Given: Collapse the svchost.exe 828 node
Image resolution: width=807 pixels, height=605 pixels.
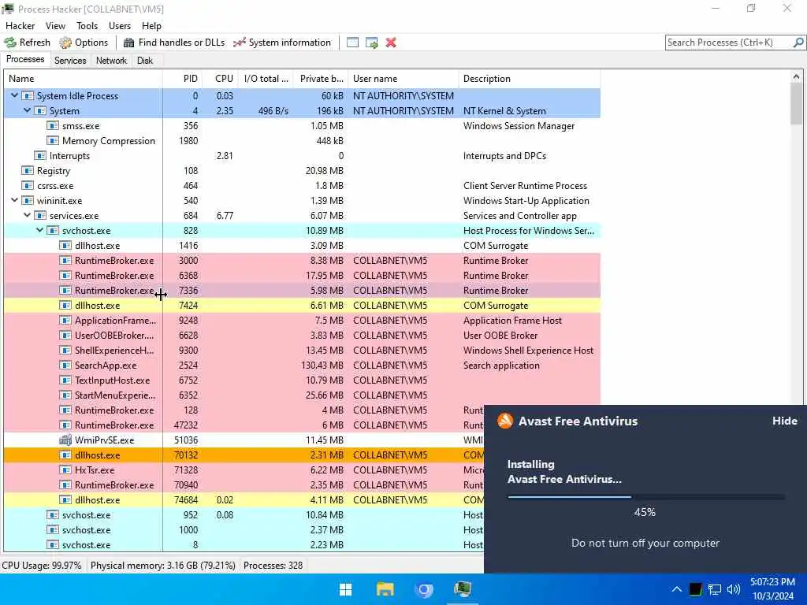Looking at the screenshot, I should [39, 231].
